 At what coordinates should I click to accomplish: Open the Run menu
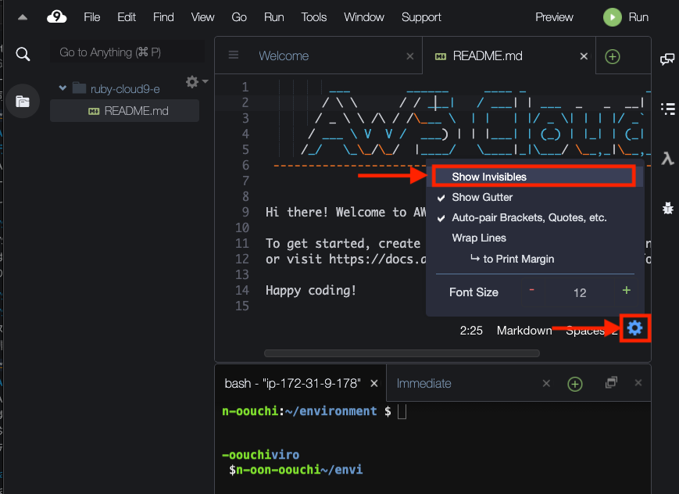pyautogui.click(x=274, y=17)
